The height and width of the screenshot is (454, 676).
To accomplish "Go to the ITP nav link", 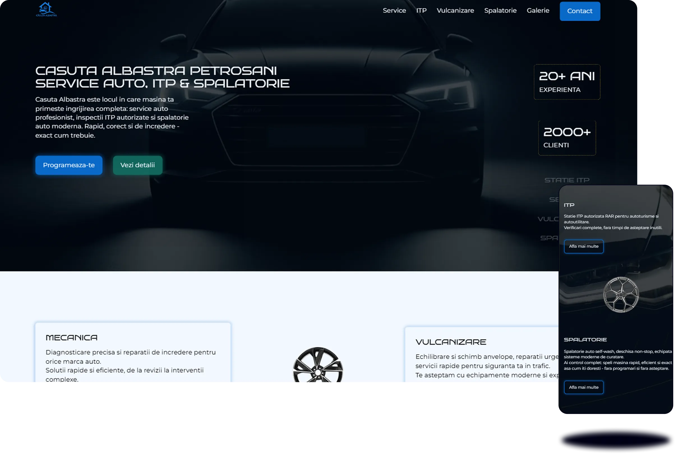I will (x=421, y=11).
